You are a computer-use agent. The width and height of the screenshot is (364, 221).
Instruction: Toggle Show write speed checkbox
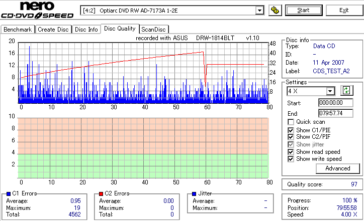pyautogui.click(x=291, y=159)
